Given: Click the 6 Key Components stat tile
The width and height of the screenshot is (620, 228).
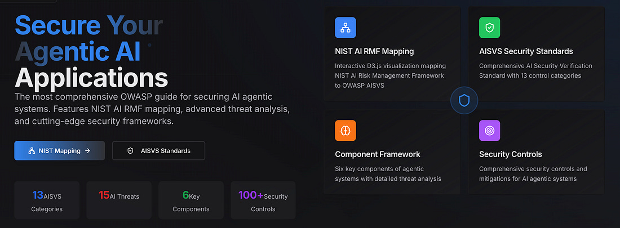Looking at the screenshot, I should click(191, 200).
